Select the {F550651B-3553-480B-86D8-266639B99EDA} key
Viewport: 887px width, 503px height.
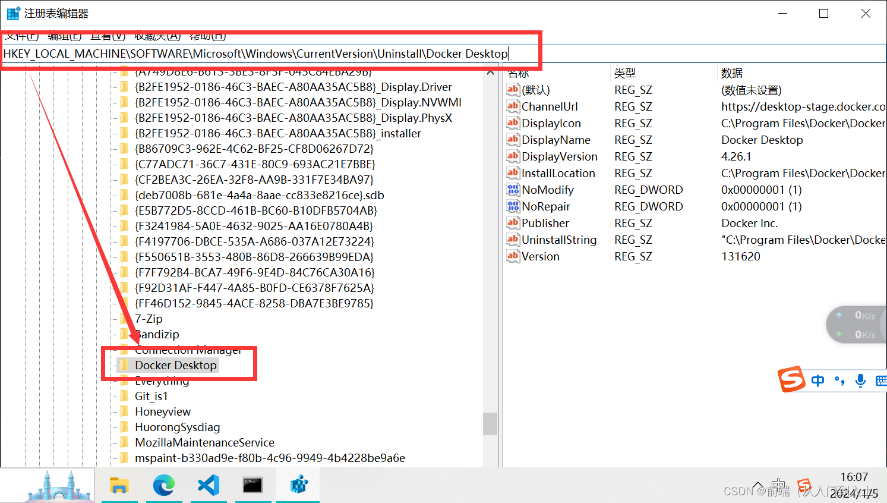click(x=254, y=257)
